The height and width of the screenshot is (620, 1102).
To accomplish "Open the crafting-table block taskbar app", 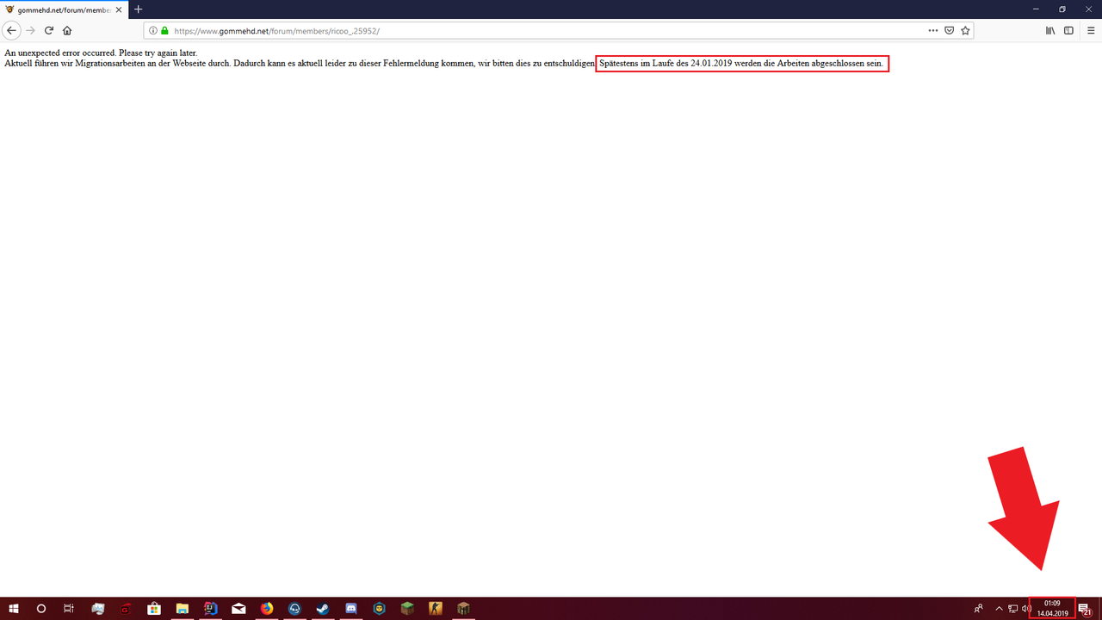I will pos(463,609).
